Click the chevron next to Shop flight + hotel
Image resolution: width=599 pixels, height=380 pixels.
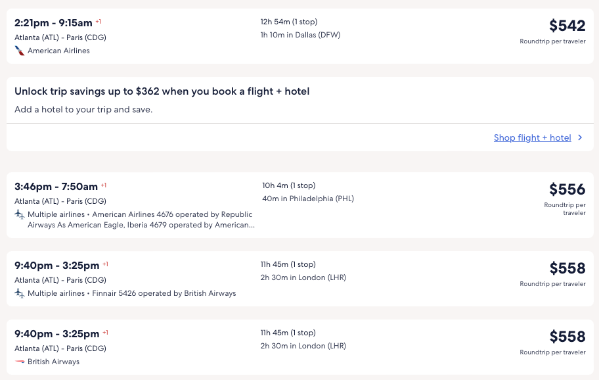click(579, 137)
